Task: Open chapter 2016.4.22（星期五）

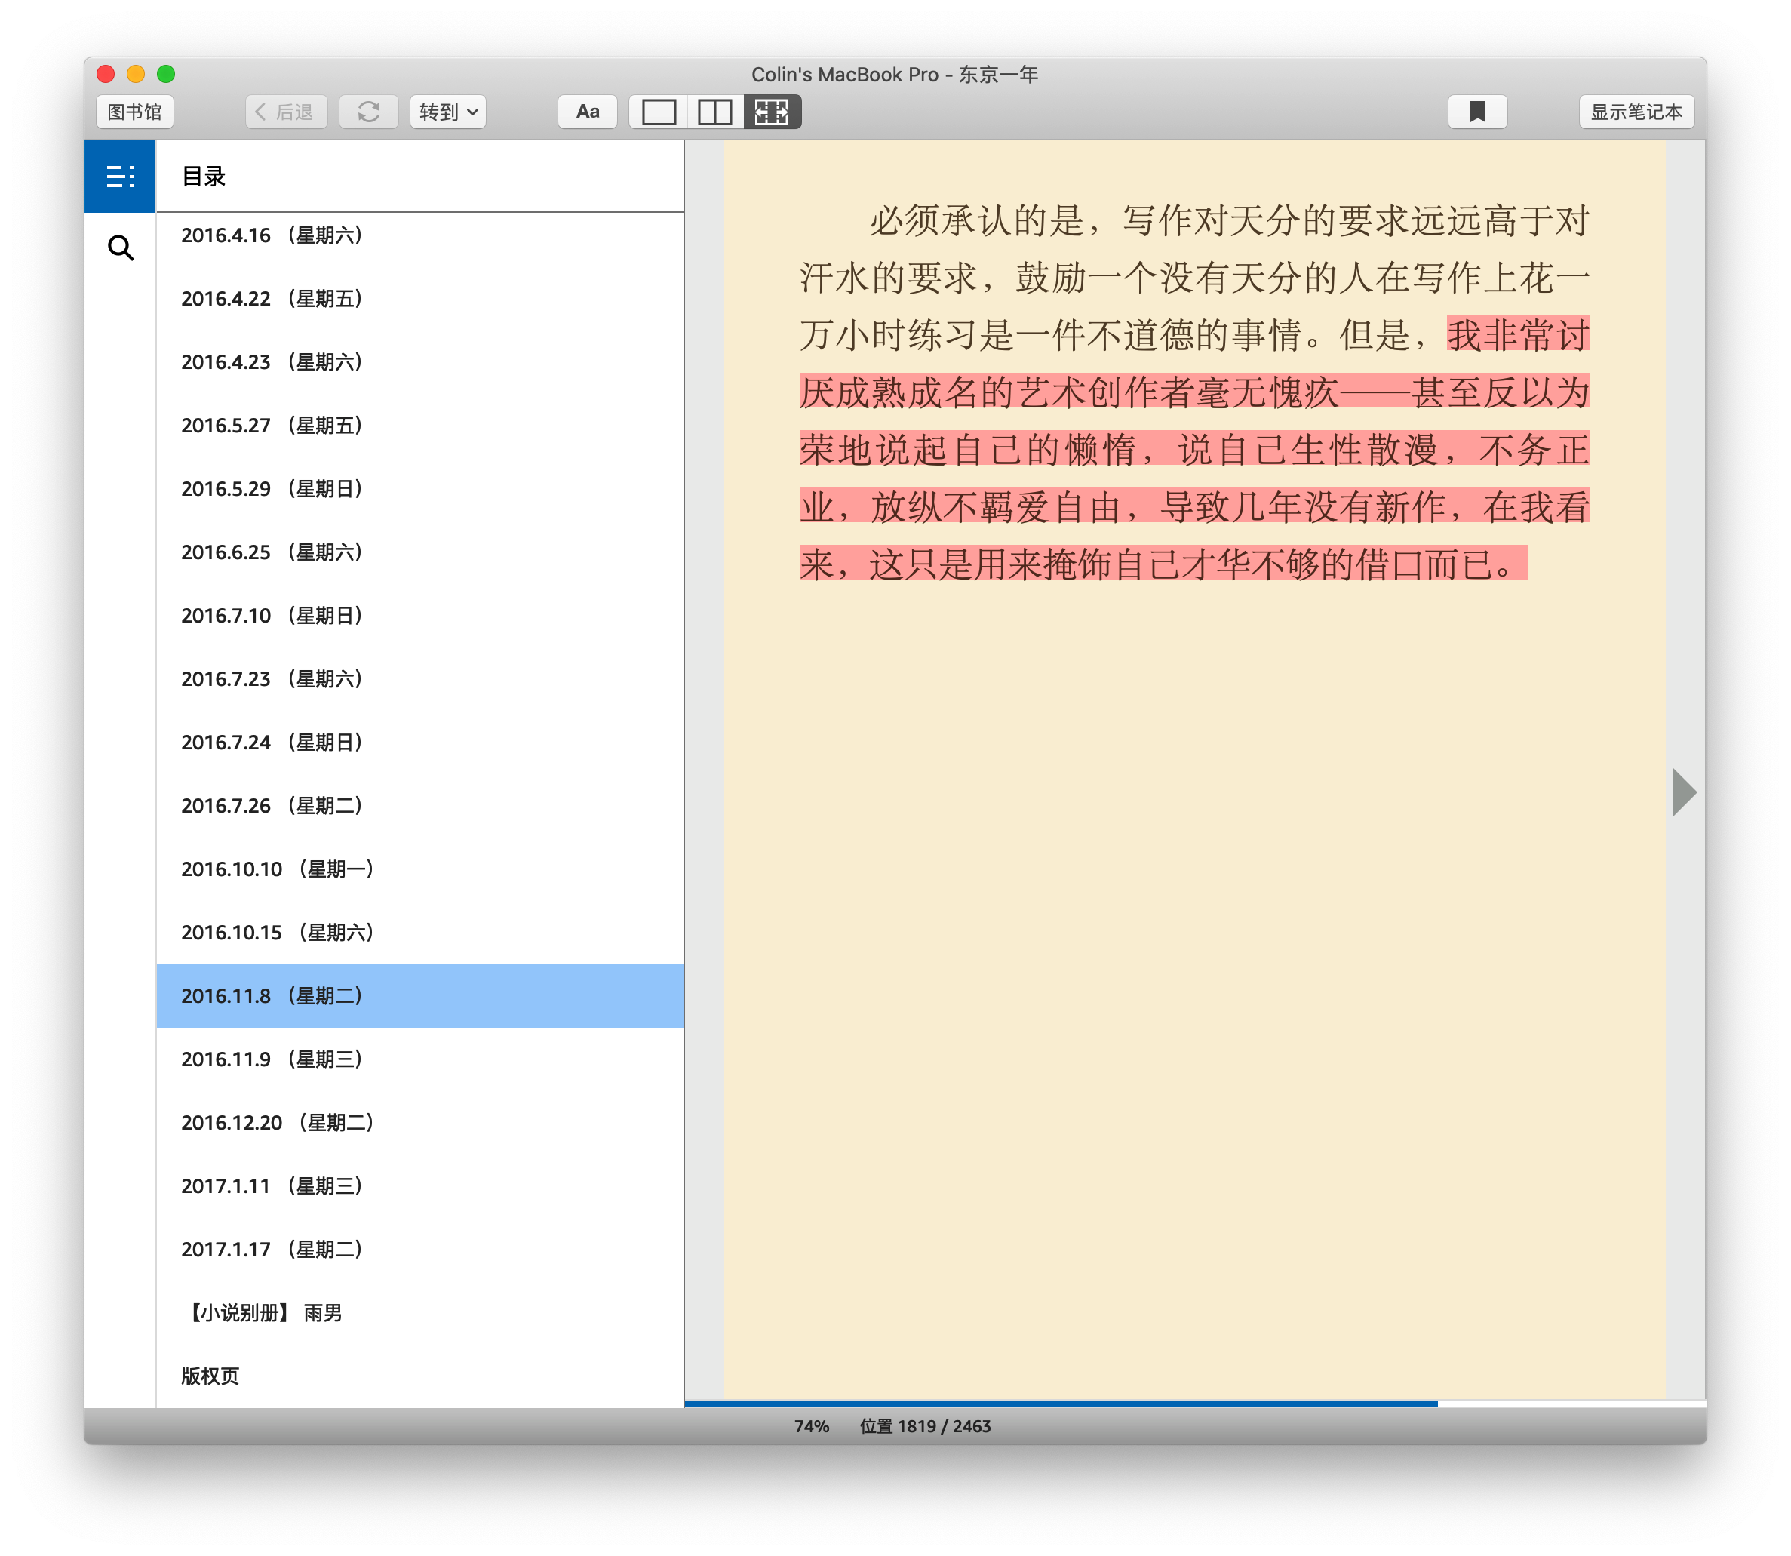Action: tap(420, 299)
